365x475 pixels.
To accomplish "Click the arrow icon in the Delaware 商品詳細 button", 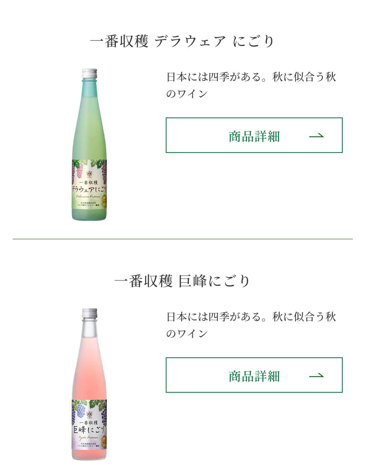I will 316,136.
